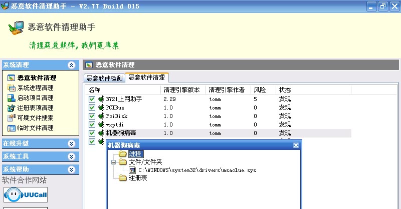Click risk value 5 in 3721上网助手 row
The image size is (401, 209).
coord(255,99)
